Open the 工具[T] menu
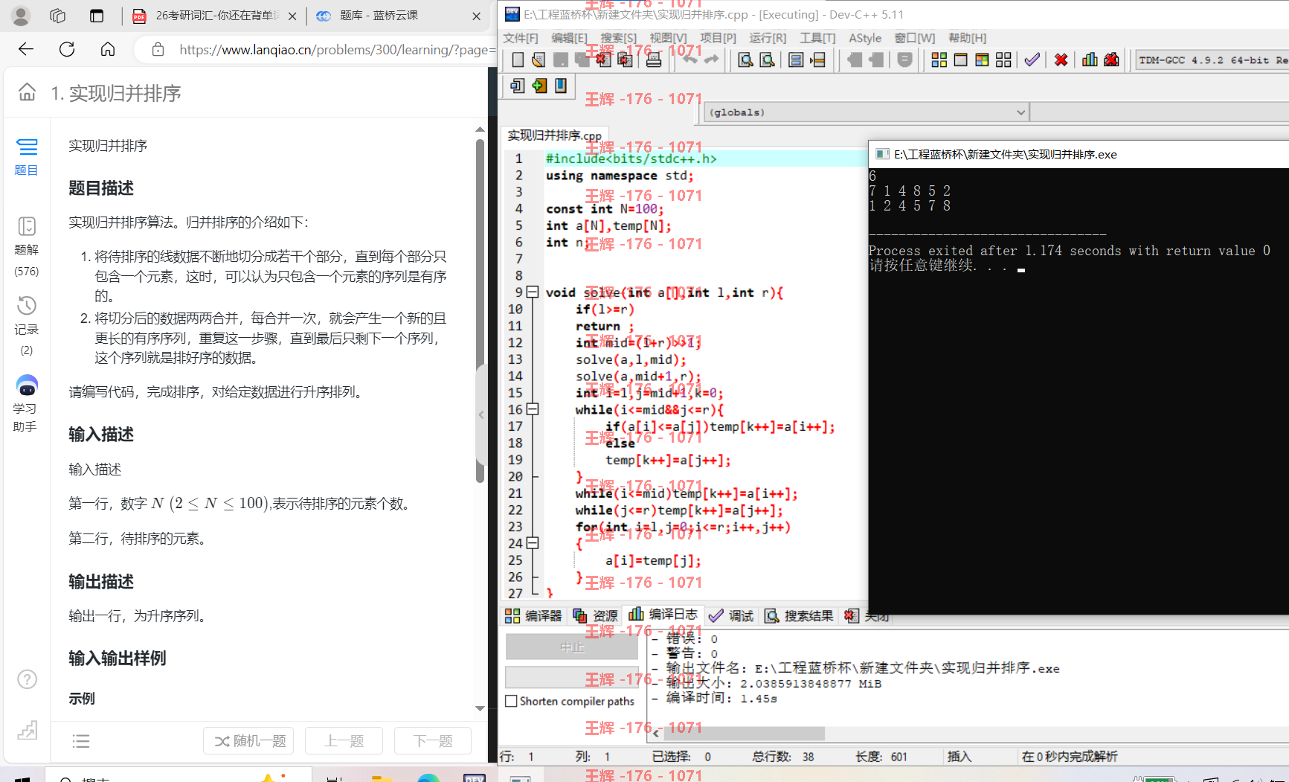This screenshot has height=782, width=1289. coord(817,38)
